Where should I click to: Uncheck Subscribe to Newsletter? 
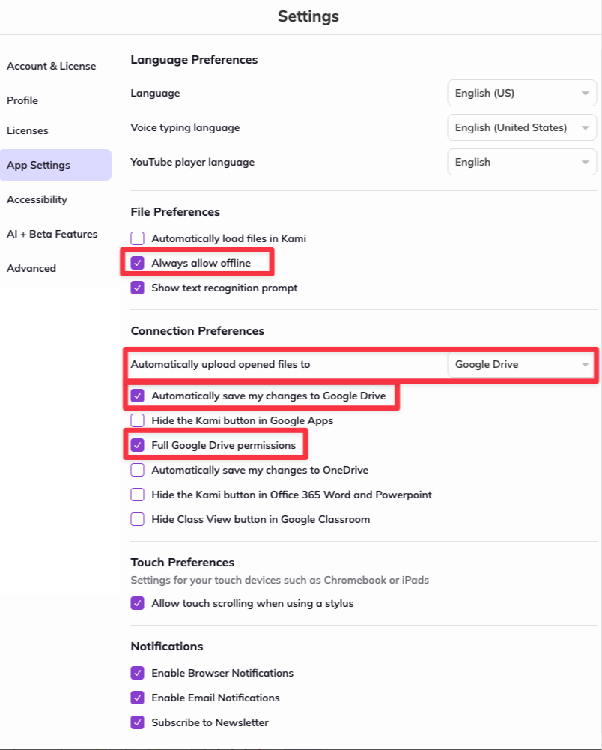[x=137, y=723]
